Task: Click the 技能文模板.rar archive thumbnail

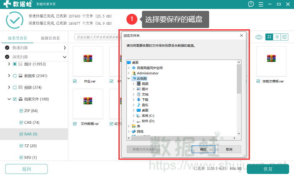Action: click(x=271, y=61)
